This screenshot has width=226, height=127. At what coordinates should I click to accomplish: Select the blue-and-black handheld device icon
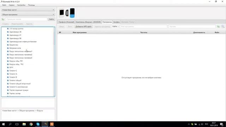click(x=72, y=13)
